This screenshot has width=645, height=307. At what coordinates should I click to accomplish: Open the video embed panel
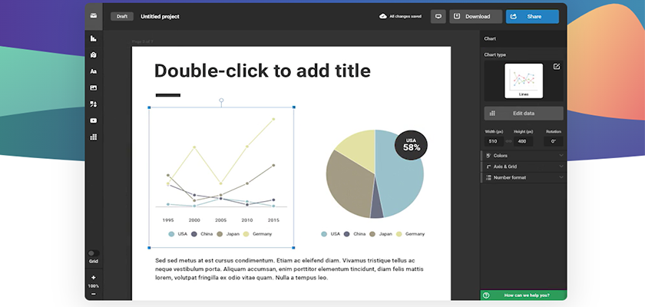[x=94, y=120]
